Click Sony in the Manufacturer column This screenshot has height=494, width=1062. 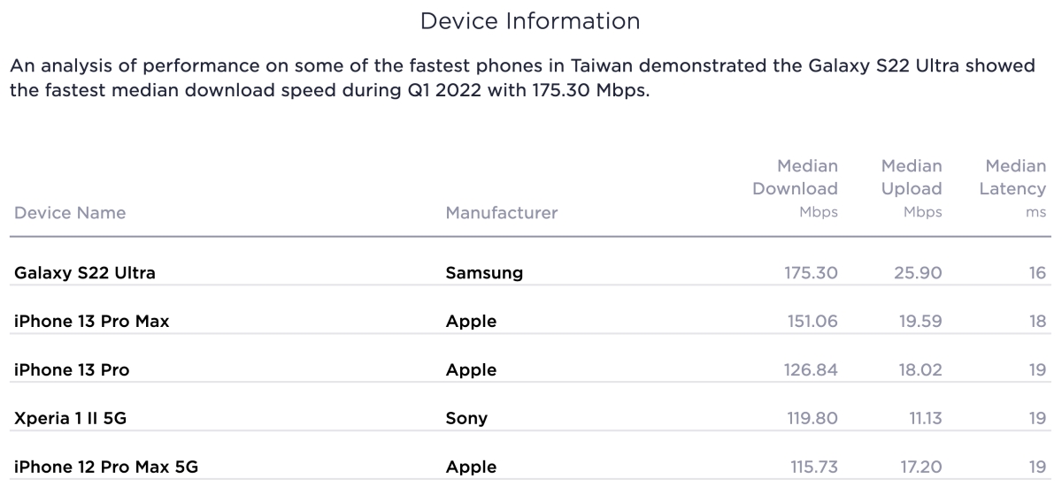[x=466, y=419]
